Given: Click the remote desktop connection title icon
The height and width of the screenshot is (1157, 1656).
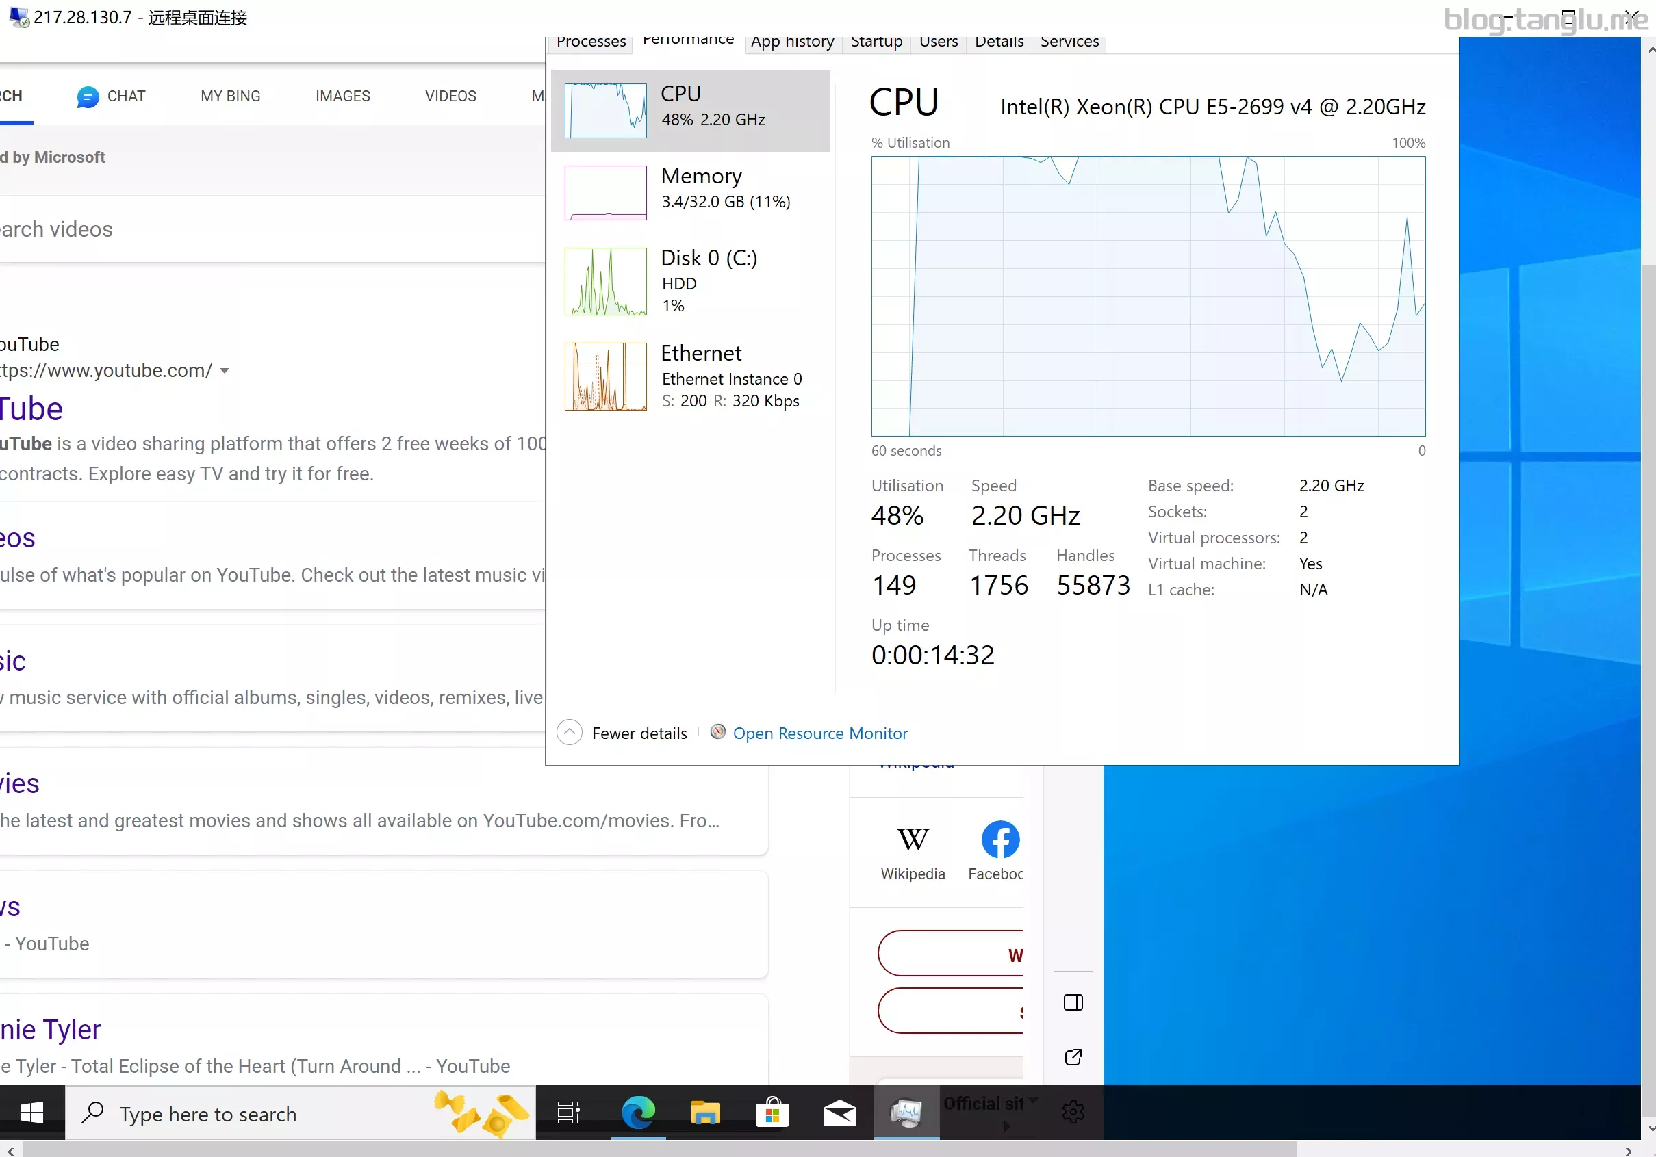Looking at the screenshot, I should click(x=18, y=17).
